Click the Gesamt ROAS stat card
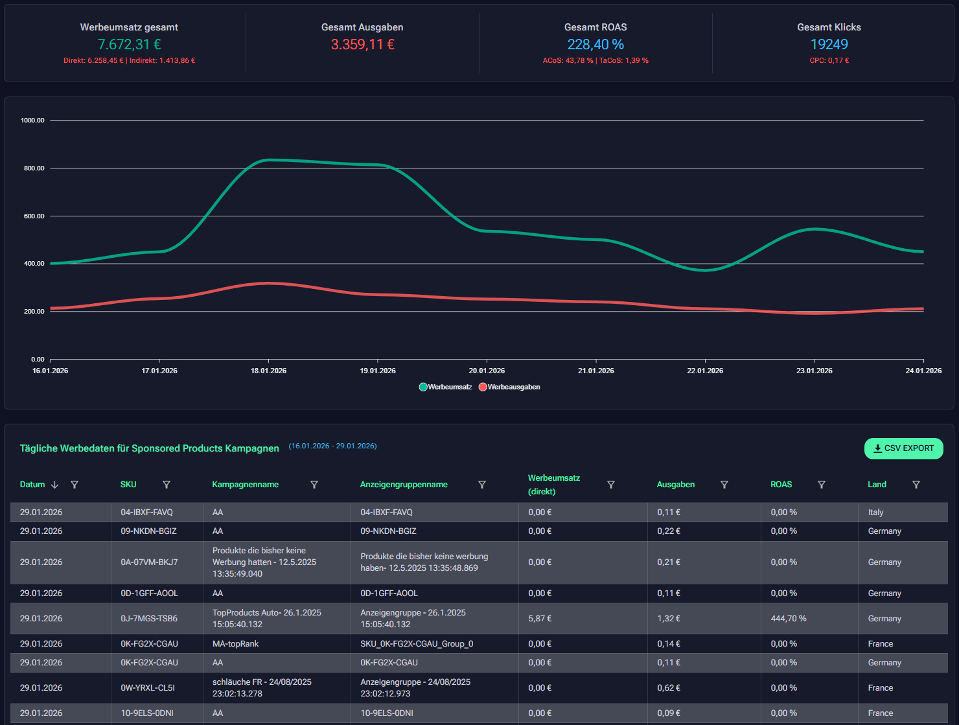Screen dimensions: 959x725 click(x=595, y=43)
